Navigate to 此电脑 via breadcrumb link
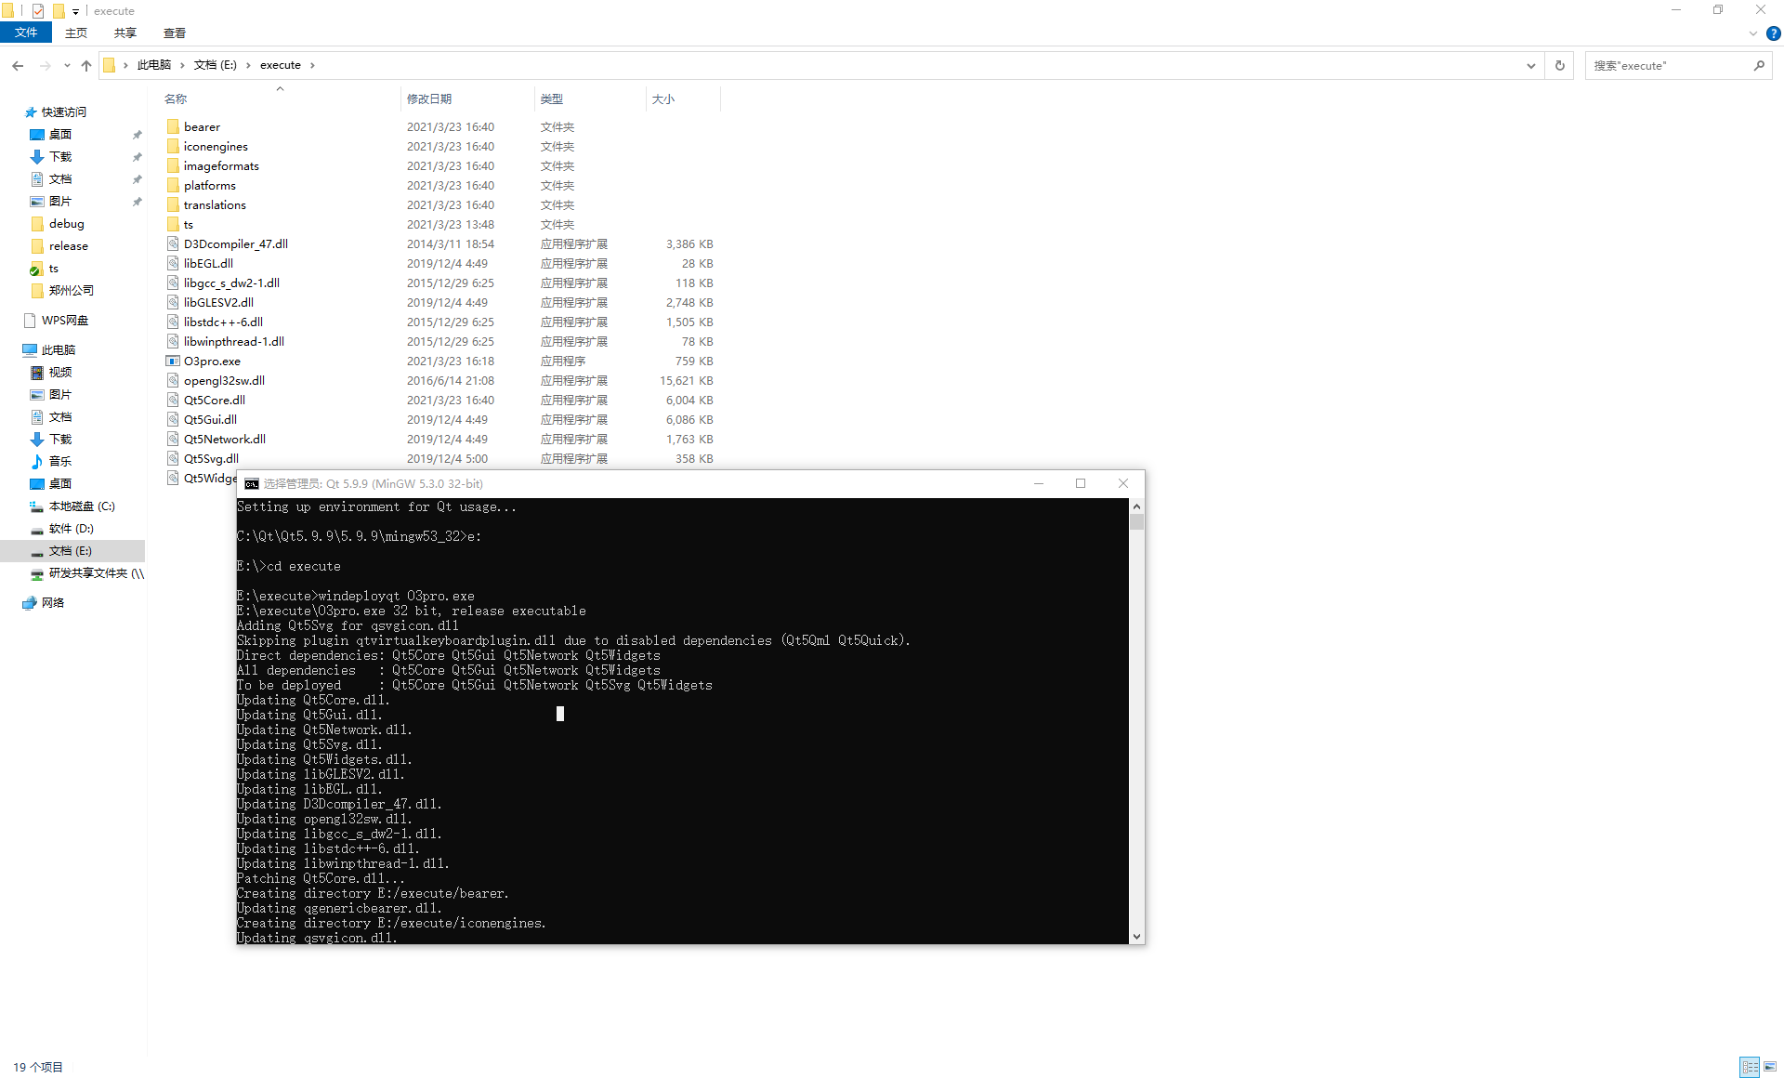The image size is (1784, 1078). pyautogui.click(x=154, y=65)
